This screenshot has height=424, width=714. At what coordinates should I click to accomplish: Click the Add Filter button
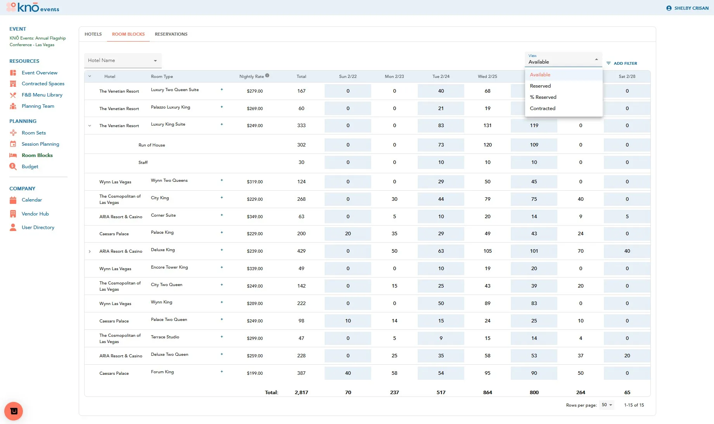coord(622,63)
